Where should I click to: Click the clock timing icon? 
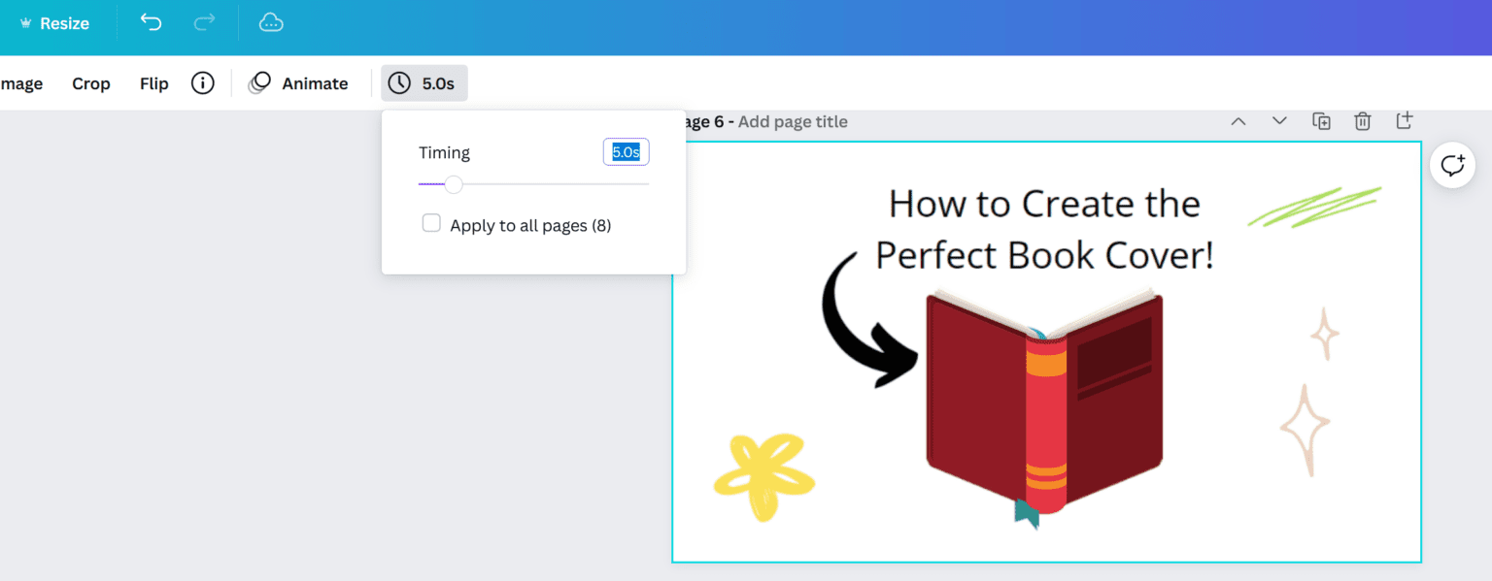coord(397,83)
